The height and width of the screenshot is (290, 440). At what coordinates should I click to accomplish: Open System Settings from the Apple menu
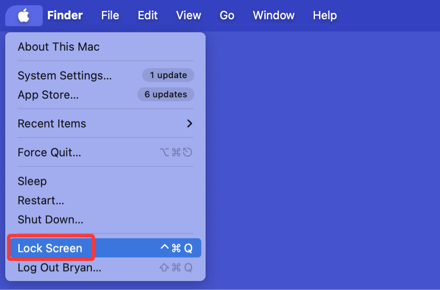click(x=106, y=75)
